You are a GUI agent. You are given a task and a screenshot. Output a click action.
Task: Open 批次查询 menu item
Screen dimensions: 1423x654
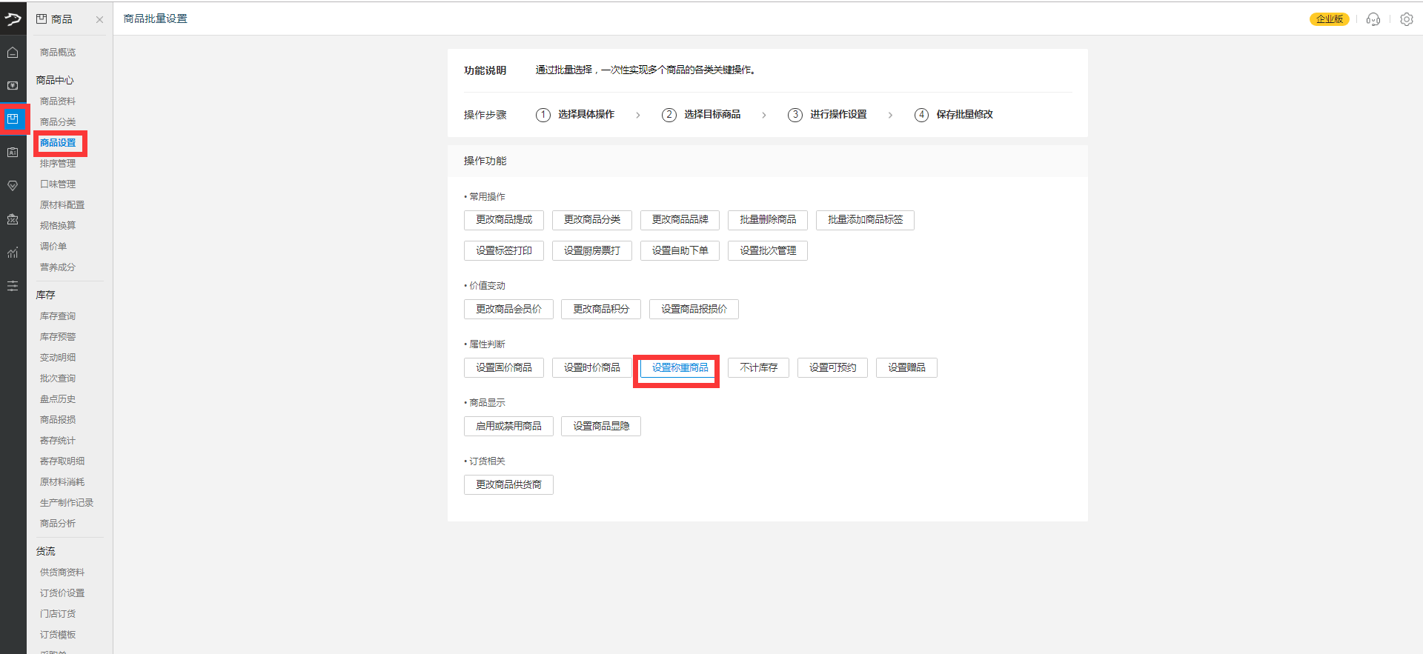tap(58, 378)
